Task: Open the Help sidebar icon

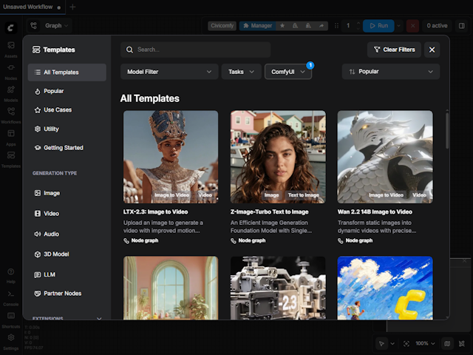Action: (x=11, y=275)
